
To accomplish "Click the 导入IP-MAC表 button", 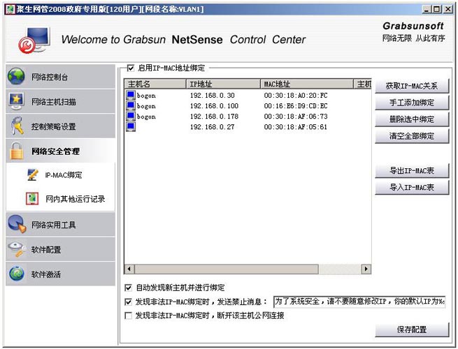I will coord(412,187).
